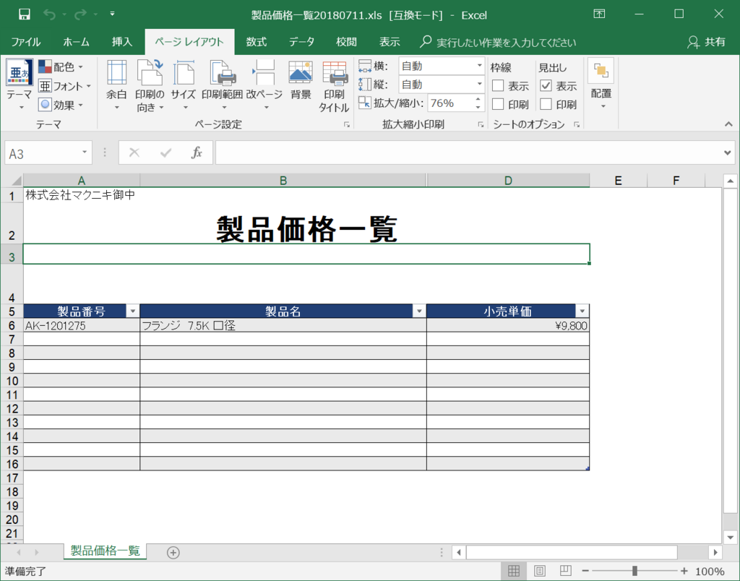This screenshot has width=740, height=581.
Task: Select column E header
Action: click(x=619, y=180)
